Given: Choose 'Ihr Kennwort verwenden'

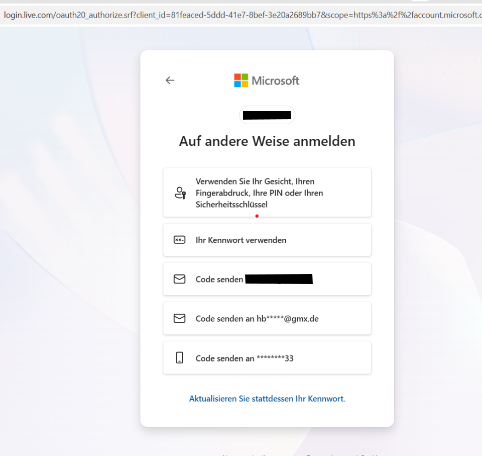Looking at the screenshot, I should (x=267, y=240).
